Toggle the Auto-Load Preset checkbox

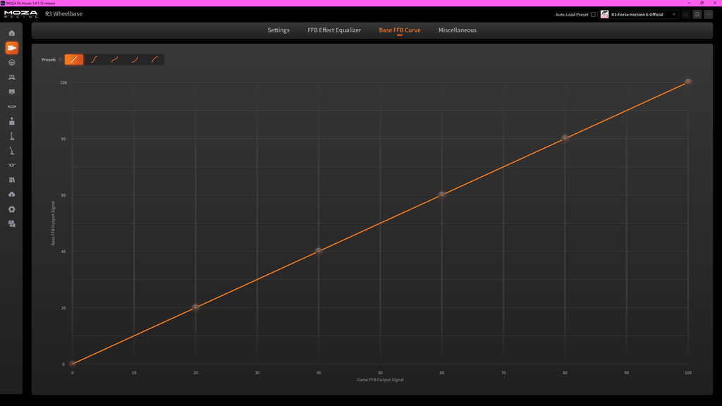click(593, 15)
